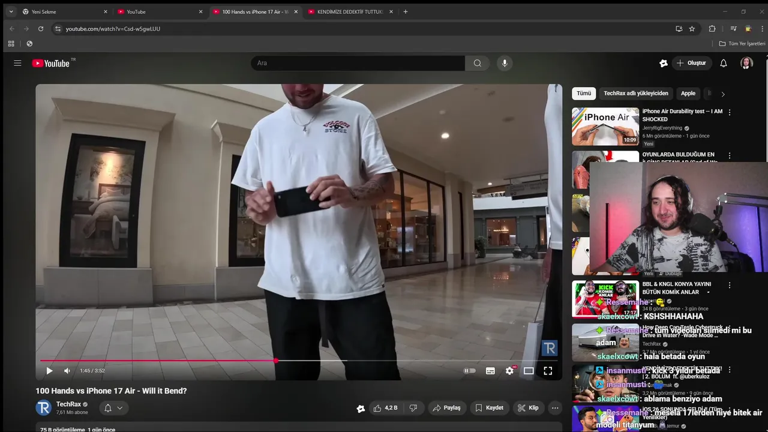View site information icon in address bar

pos(58,28)
